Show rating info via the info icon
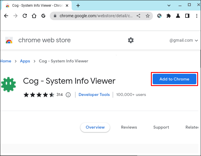Image resolution: width=201 pixels, height=156 pixels. [68, 95]
